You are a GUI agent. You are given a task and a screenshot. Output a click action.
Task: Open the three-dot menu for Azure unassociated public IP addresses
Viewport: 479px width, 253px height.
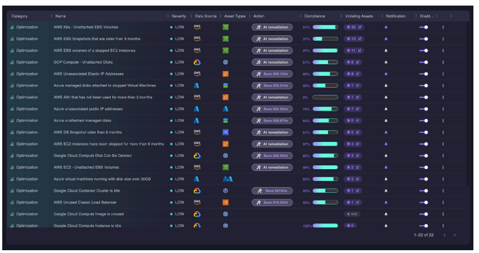pyautogui.click(x=443, y=109)
